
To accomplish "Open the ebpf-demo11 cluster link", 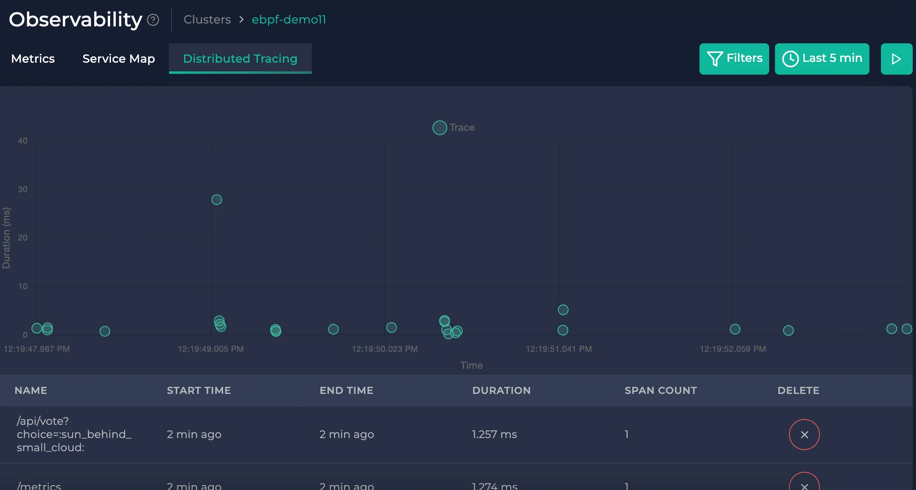I will (289, 19).
